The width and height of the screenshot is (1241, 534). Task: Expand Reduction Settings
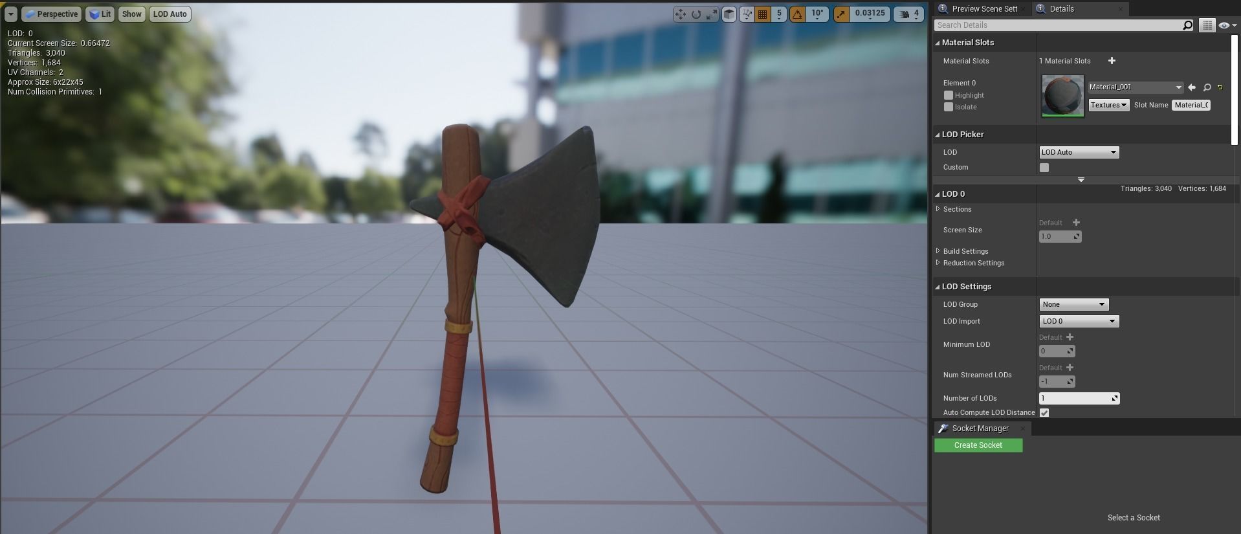(x=938, y=263)
